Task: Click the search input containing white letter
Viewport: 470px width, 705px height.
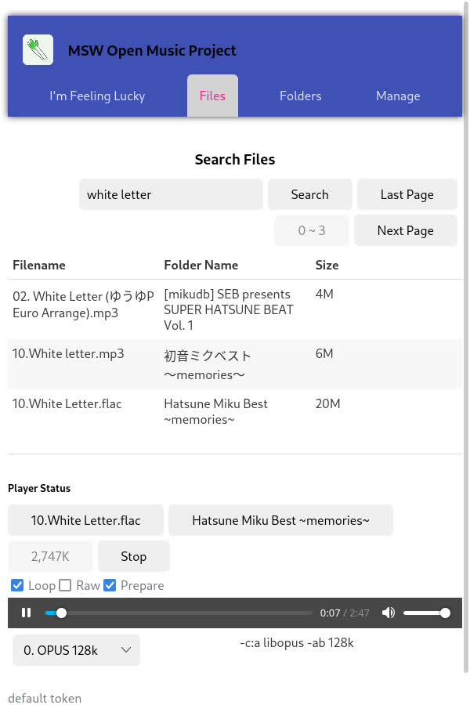Action: pos(171,194)
